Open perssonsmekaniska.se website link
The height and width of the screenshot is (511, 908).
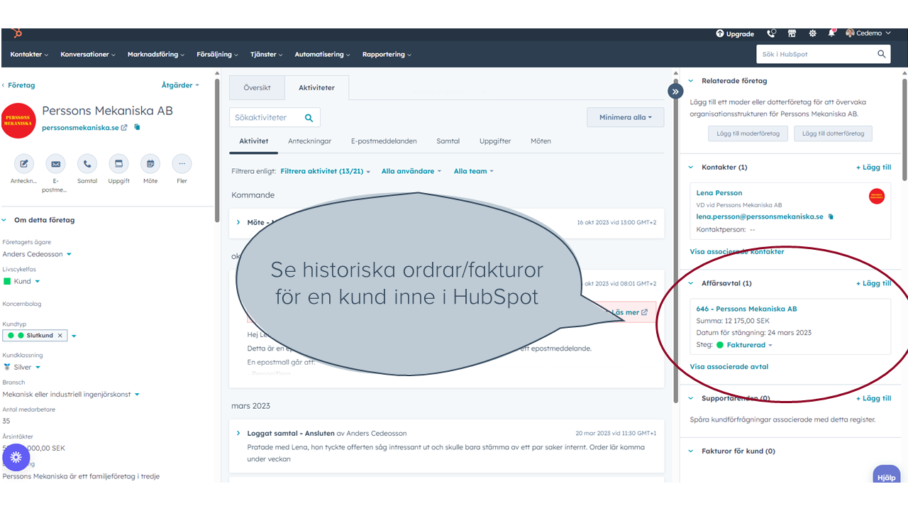point(84,128)
